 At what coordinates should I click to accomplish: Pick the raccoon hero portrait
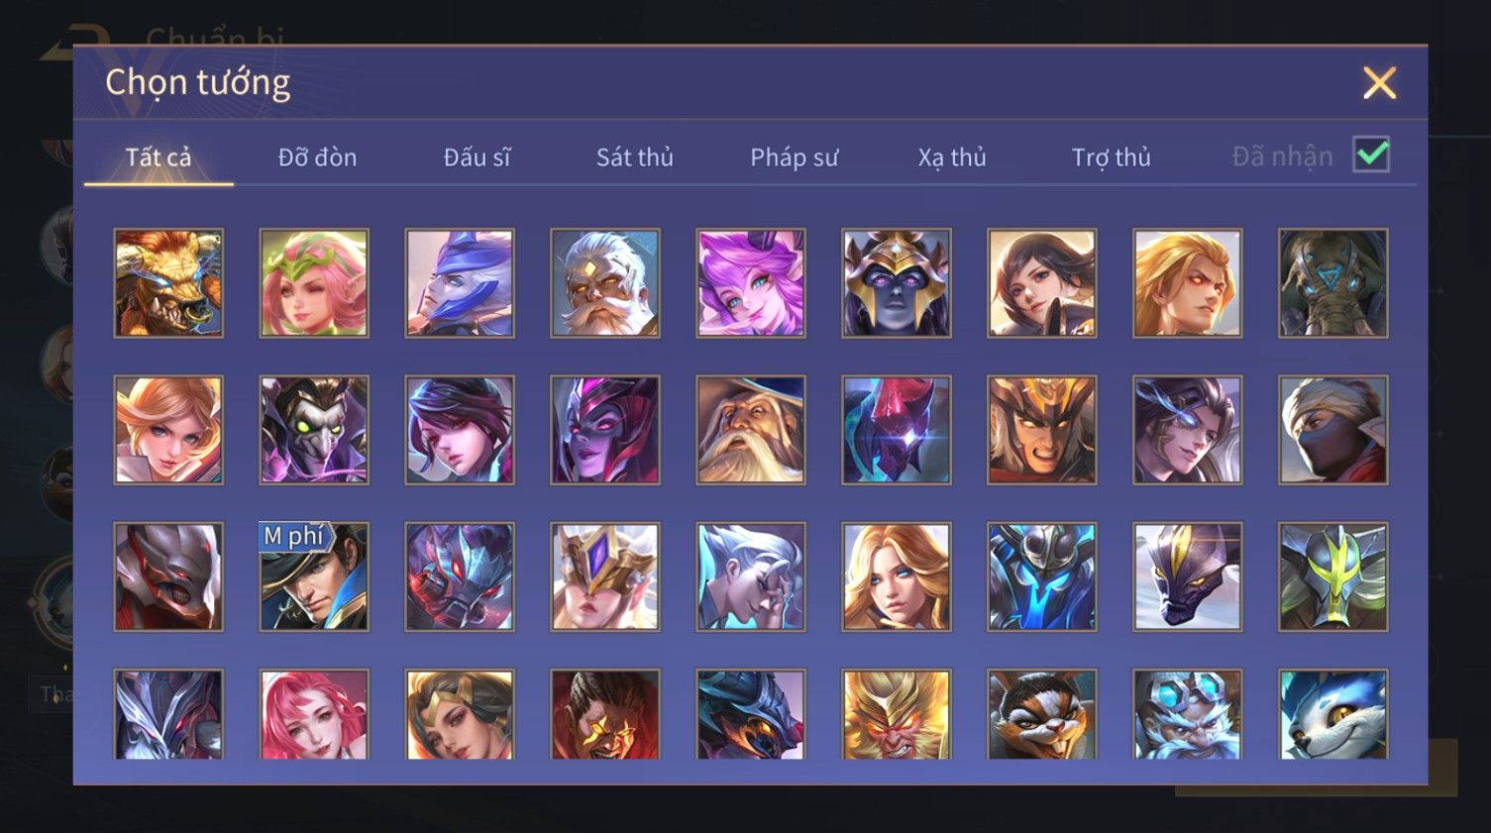tap(1042, 714)
